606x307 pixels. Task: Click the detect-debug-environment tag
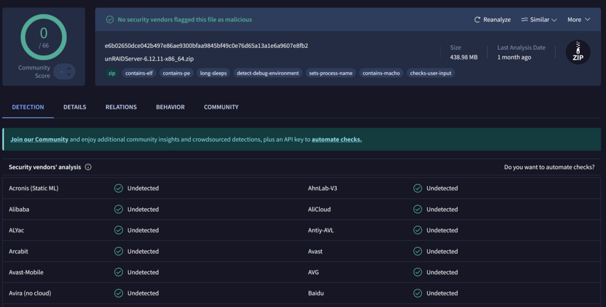[268, 73]
